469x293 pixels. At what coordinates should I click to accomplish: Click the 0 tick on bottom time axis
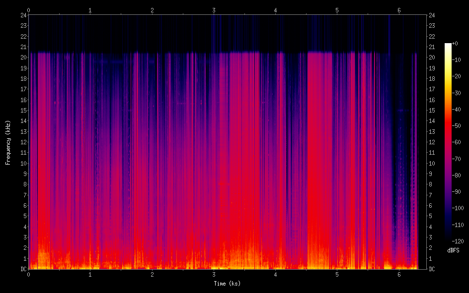coord(28,274)
